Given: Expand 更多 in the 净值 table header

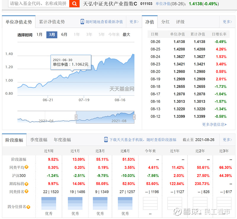Looking at the screenshot, I should click(227, 22).
